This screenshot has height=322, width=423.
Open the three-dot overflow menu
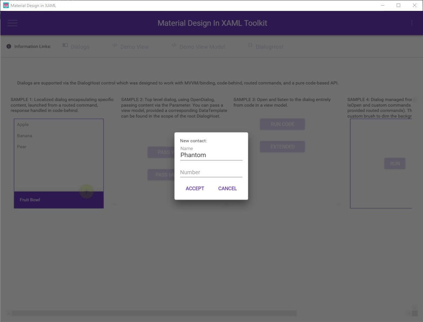point(411,23)
